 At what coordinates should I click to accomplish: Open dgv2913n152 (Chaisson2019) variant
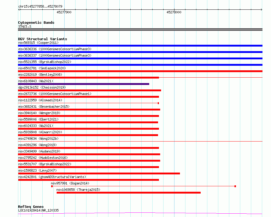[42, 87]
